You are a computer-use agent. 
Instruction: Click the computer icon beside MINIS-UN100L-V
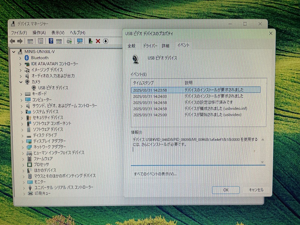[x=20, y=52]
